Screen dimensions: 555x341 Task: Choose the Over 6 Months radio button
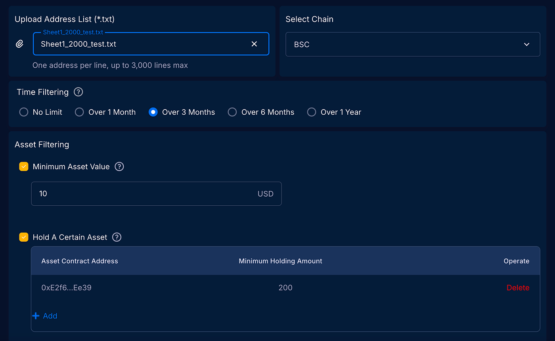[232, 112]
